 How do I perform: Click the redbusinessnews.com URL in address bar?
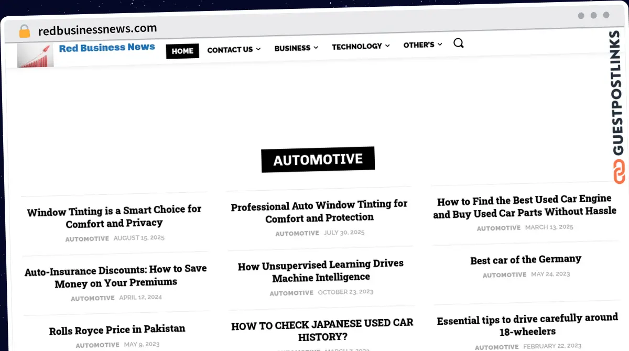pyautogui.click(x=97, y=29)
